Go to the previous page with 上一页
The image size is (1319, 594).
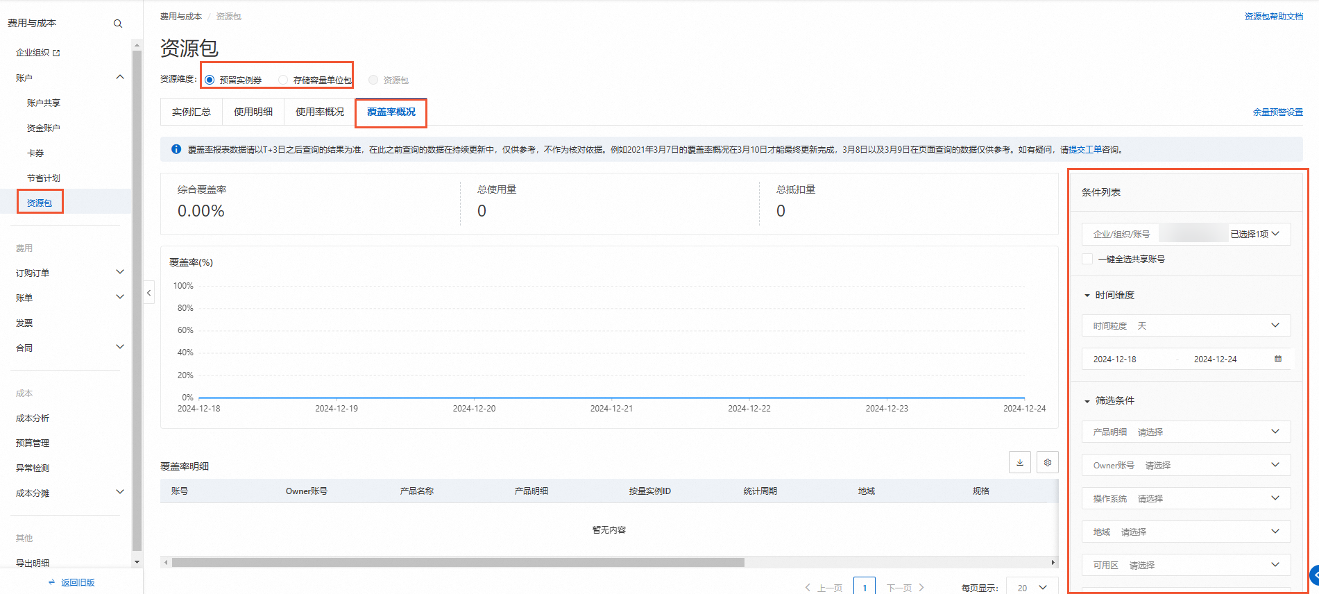tap(824, 588)
